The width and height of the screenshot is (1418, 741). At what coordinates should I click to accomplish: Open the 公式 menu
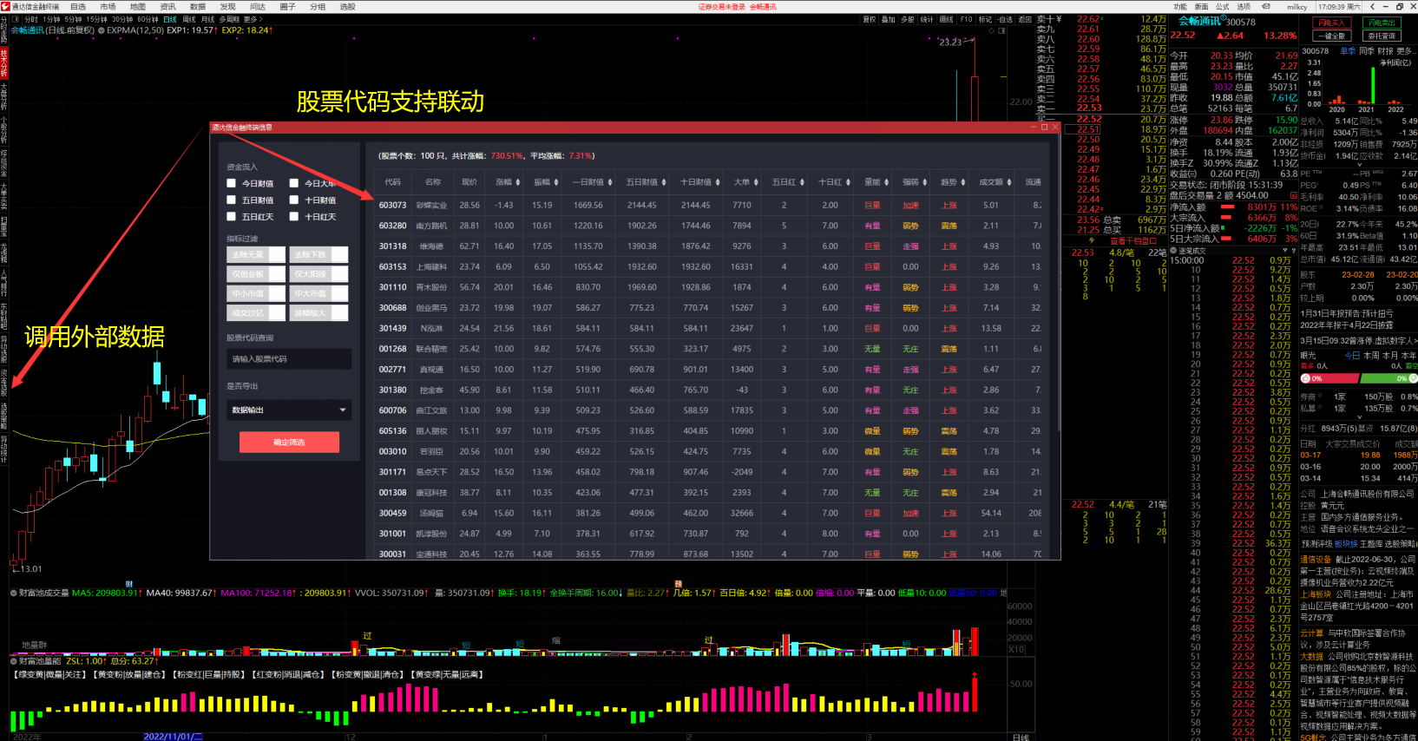1222,6
